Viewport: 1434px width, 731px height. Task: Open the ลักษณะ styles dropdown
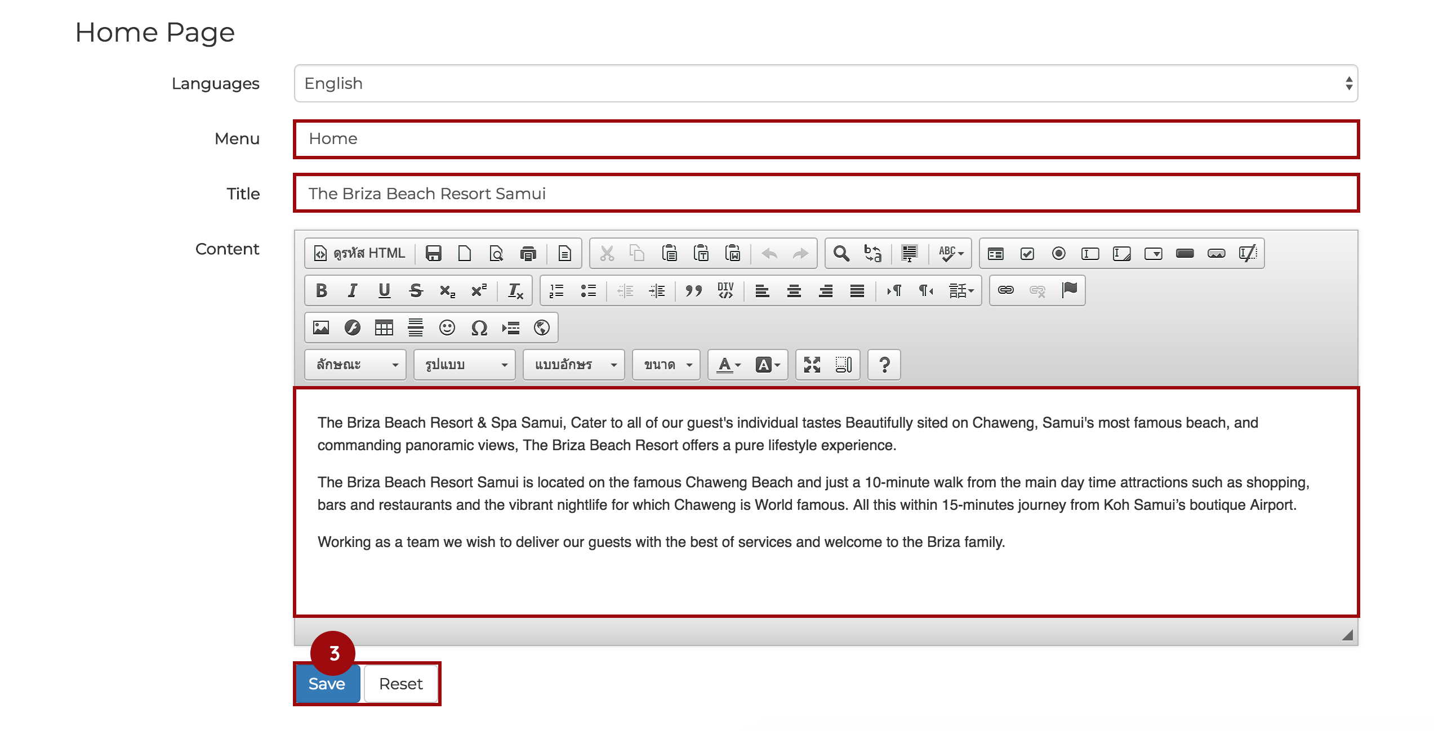(x=355, y=365)
